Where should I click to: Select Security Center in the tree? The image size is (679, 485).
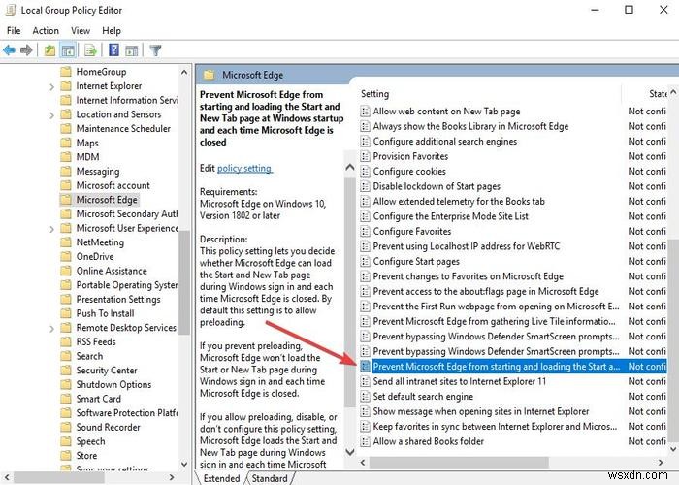click(x=107, y=371)
